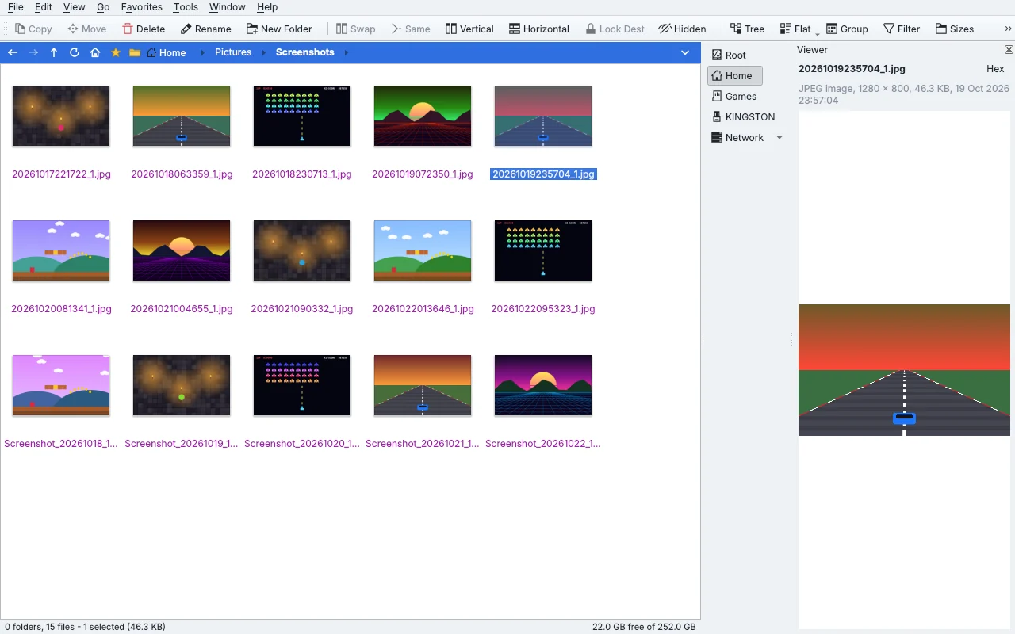Viewport: 1015px width, 634px height.
Task: Show hidden toolbar items via overflow chevron
Action: (1008, 29)
